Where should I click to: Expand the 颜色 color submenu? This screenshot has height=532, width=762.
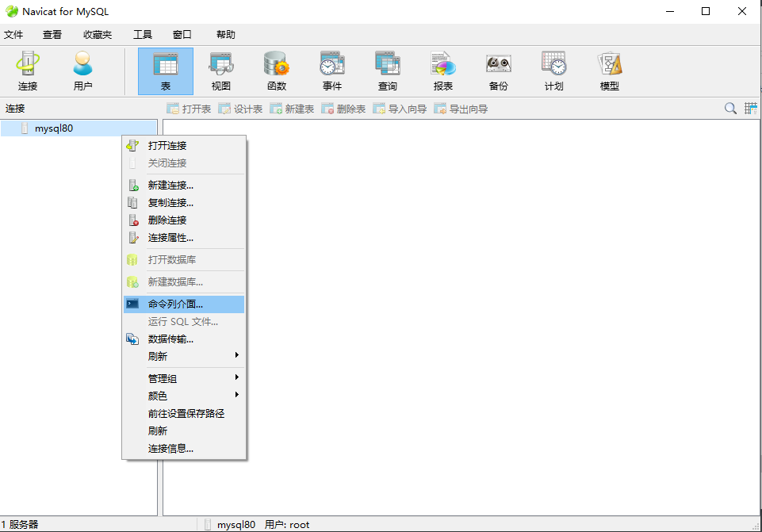pos(184,396)
